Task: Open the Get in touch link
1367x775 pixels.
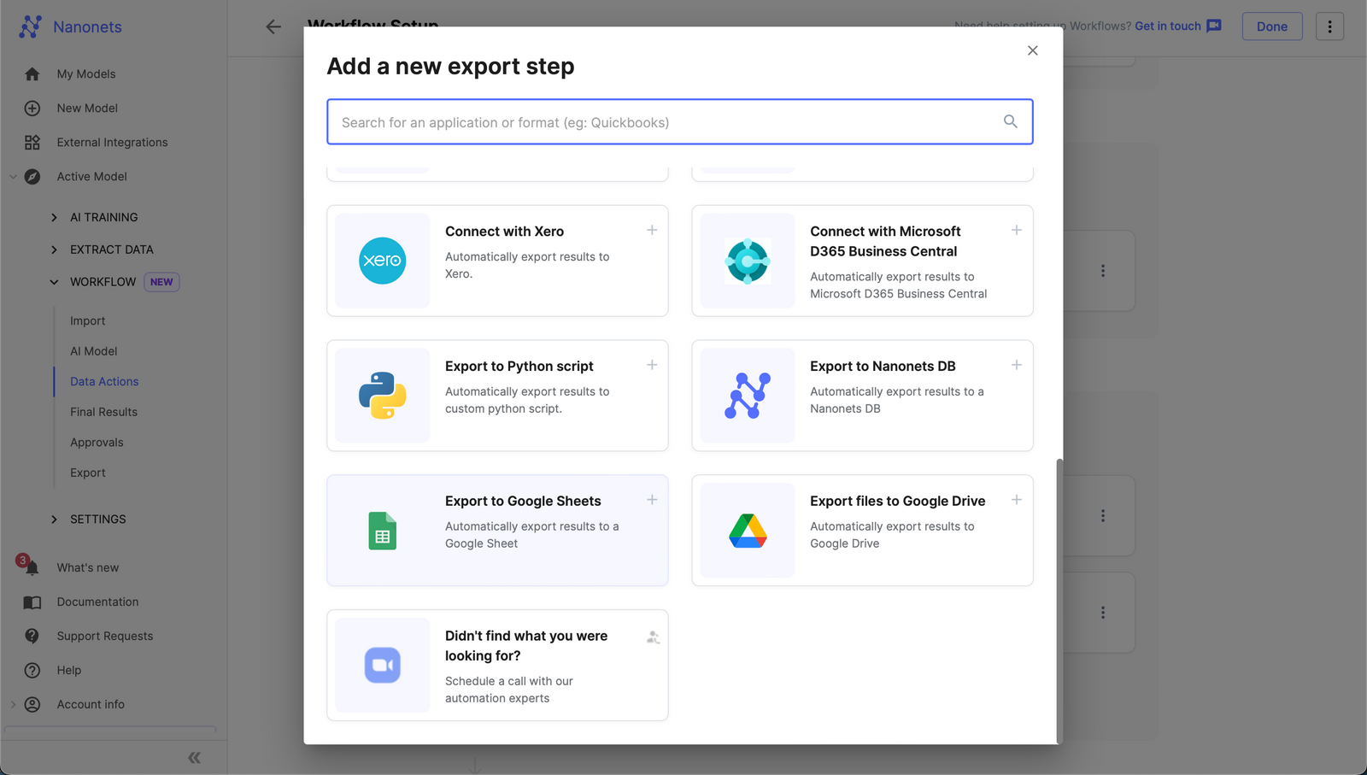Action: tap(1167, 26)
